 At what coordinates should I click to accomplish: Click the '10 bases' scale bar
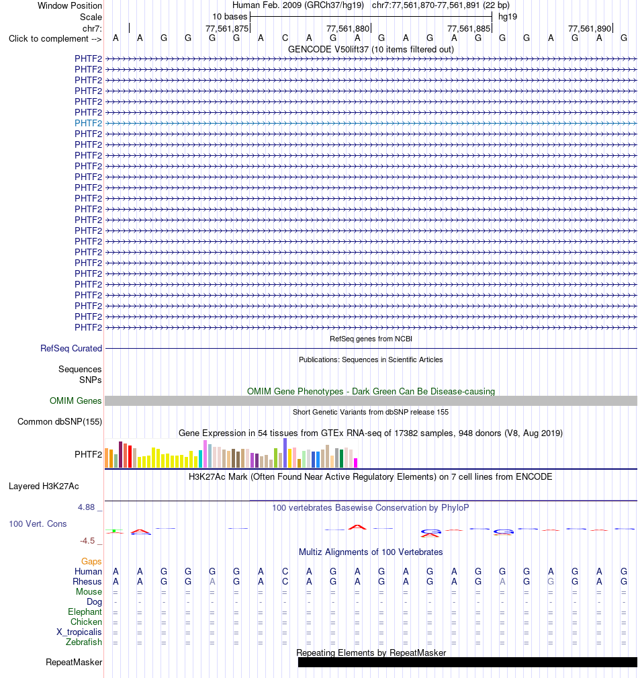pyautogui.click(x=371, y=17)
